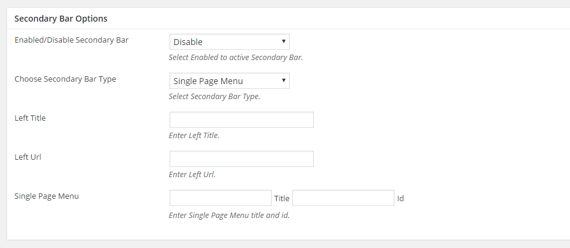The height and width of the screenshot is (248, 570).
Task: Click the 'Select Secondary Bar Type' hint text
Action: (215, 97)
